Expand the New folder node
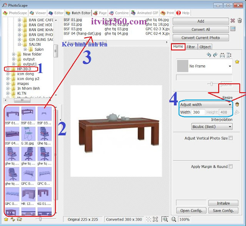This screenshot has width=246, height=226. pos(14,54)
